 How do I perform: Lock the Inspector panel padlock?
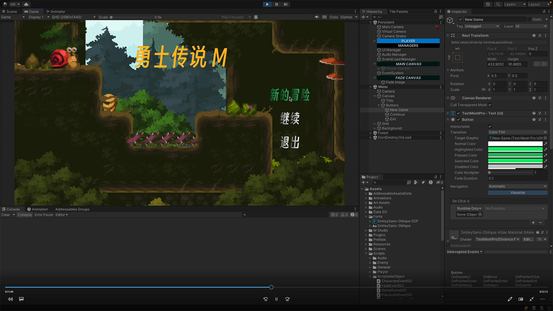(544, 12)
